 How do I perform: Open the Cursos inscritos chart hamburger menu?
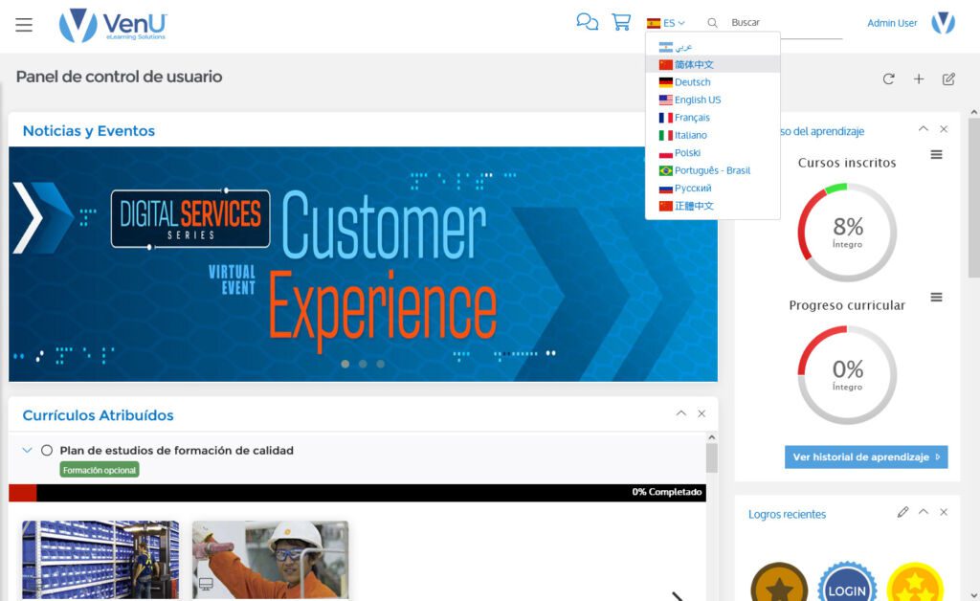936,154
